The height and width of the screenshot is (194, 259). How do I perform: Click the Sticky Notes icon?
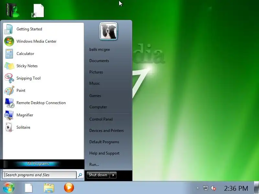(9, 66)
